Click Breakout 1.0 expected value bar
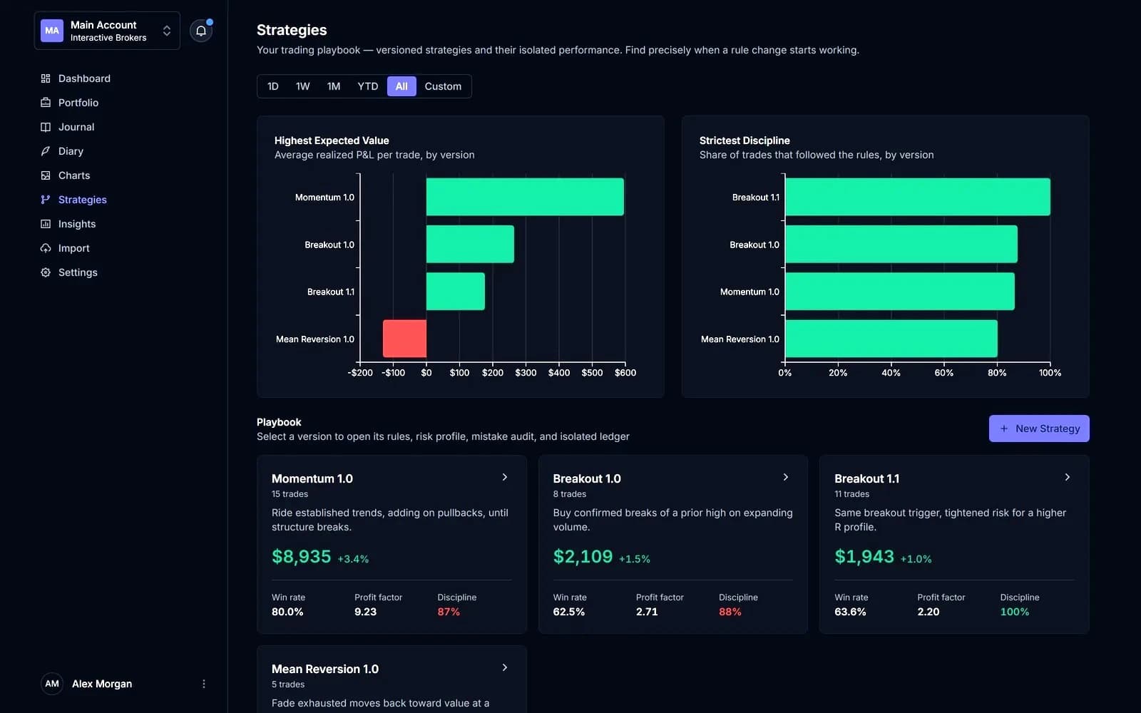Image resolution: width=1141 pixels, height=713 pixels. (470, 244)
